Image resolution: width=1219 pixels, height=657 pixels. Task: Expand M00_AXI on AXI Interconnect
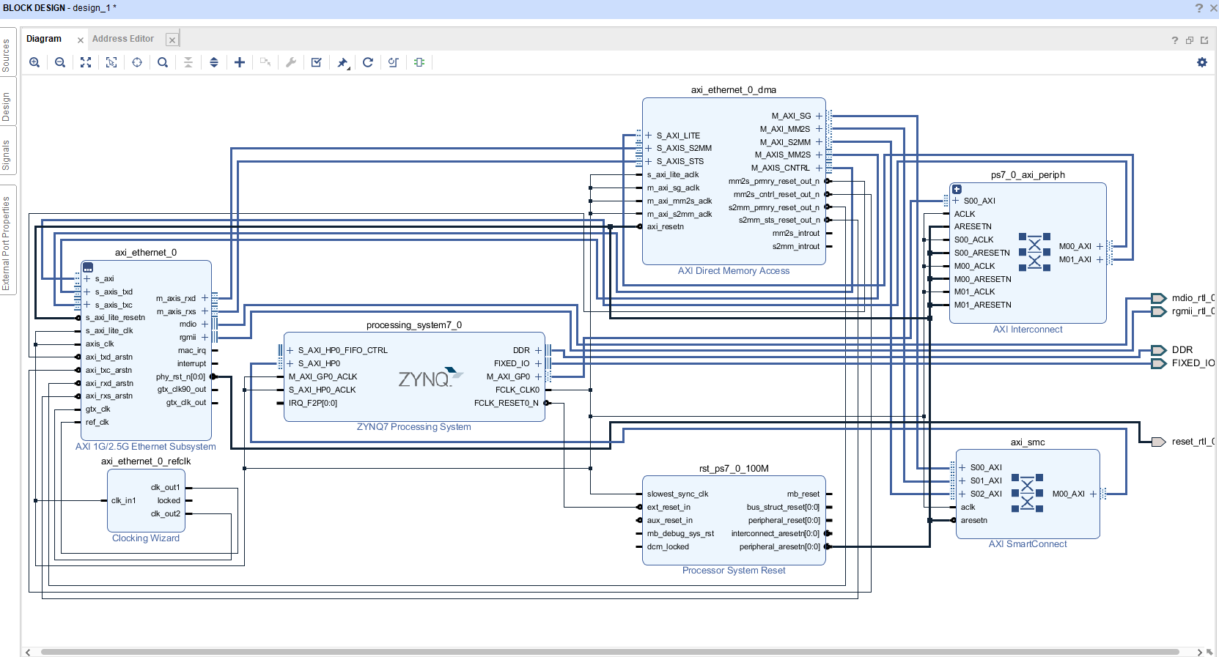click(1100, 246)
